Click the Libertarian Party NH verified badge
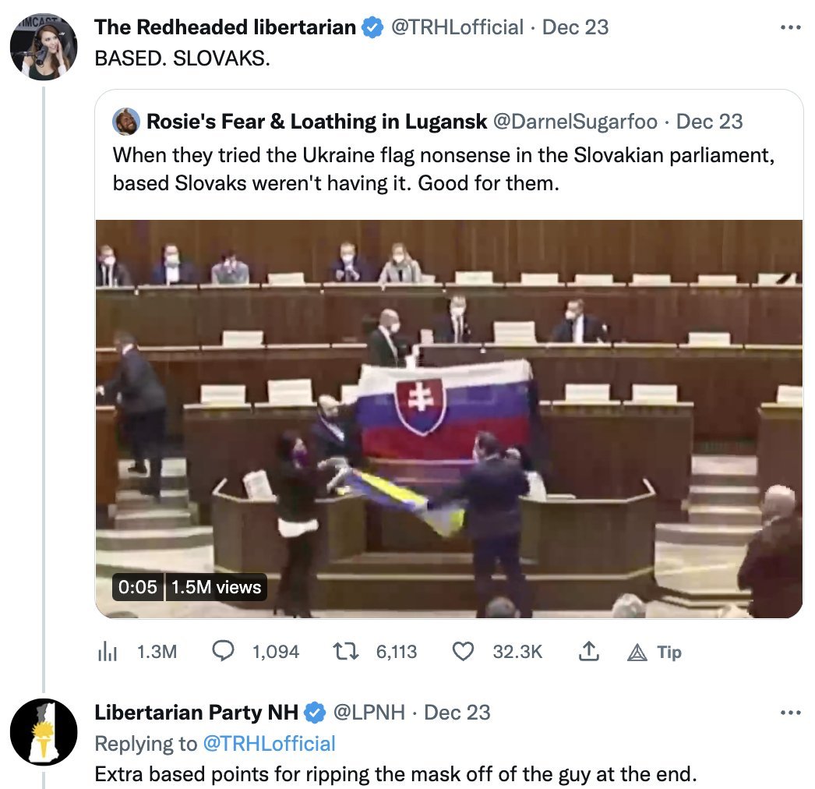Viewport: 815px width, 789px height. click(x=315, y=713)
